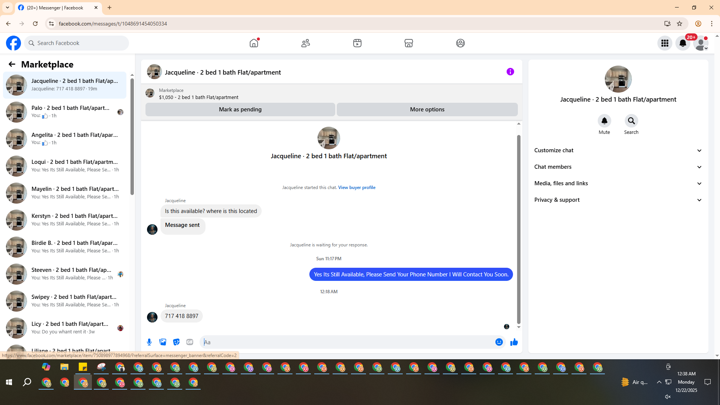This screenshot has width=720, height=405.
Task: Bookmark this tab with star icon
Action: point(679,24)
